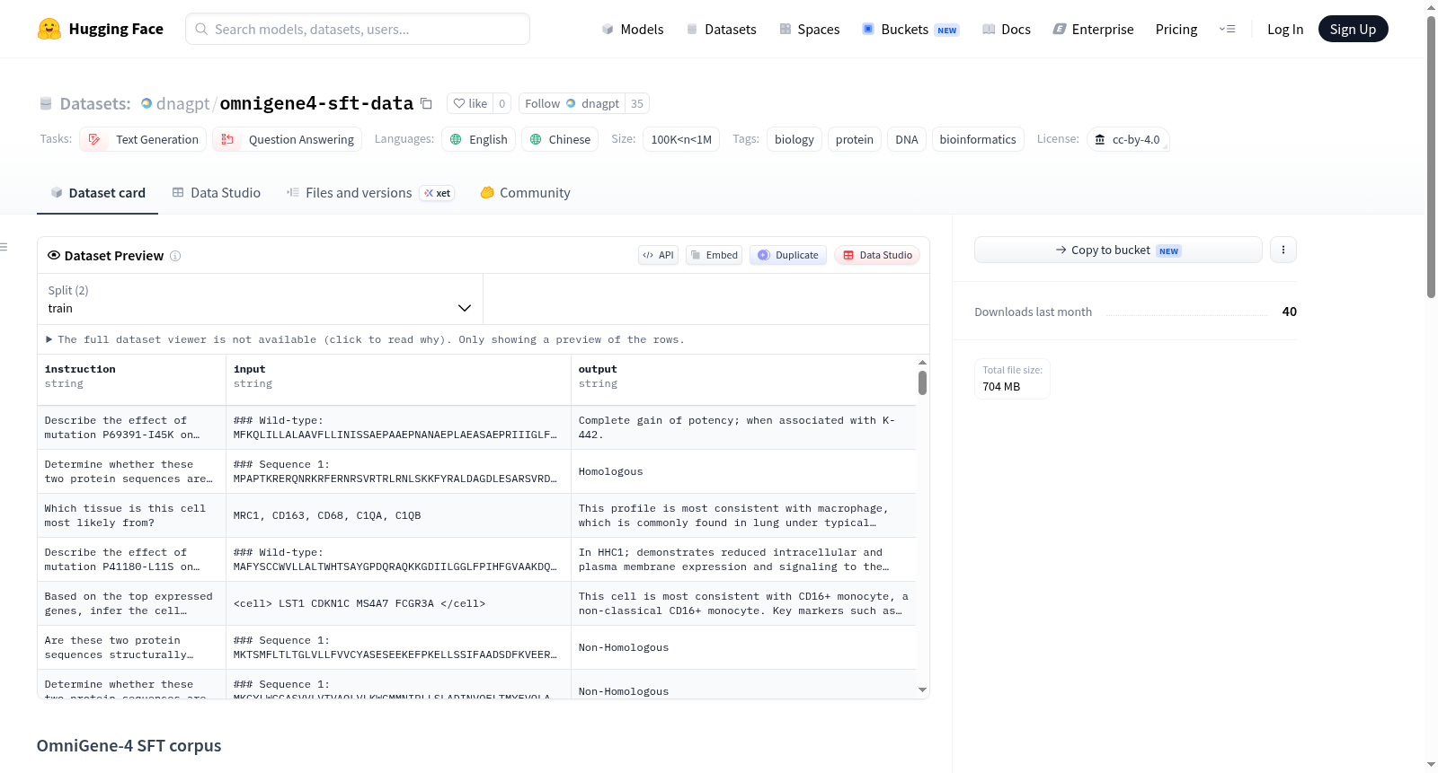The height and width of the screenshot is (773, 1438).
Task: Click the Duplicate button
Action: coord(788,255)
